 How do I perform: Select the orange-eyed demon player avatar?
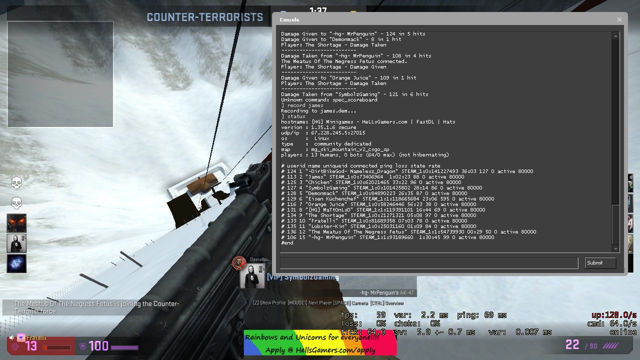[16, 223]
